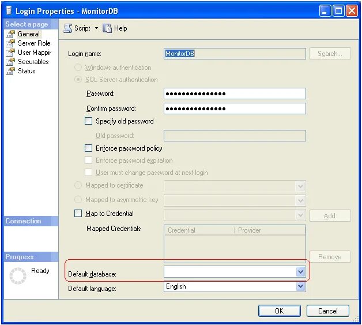362x325 pixels.
Task: Switch to the Server Roles page
Action: 35,43
